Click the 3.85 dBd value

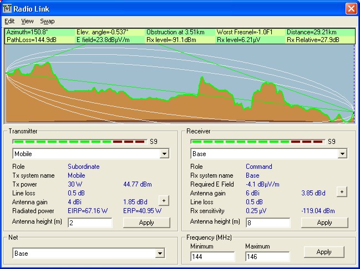313,193
